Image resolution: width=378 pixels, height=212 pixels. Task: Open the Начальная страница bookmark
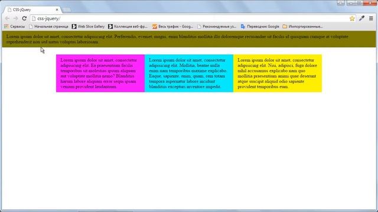coord(48,26)
